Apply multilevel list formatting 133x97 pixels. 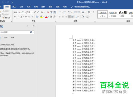click(70, 12)
